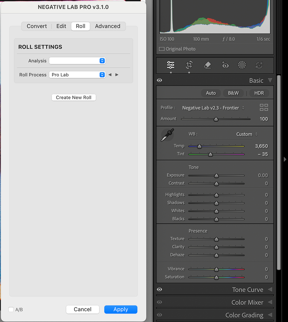Viewport: 288px width, 322px height.
Task: Toggle the Original Photo checkbox
Action: point(161,49)
